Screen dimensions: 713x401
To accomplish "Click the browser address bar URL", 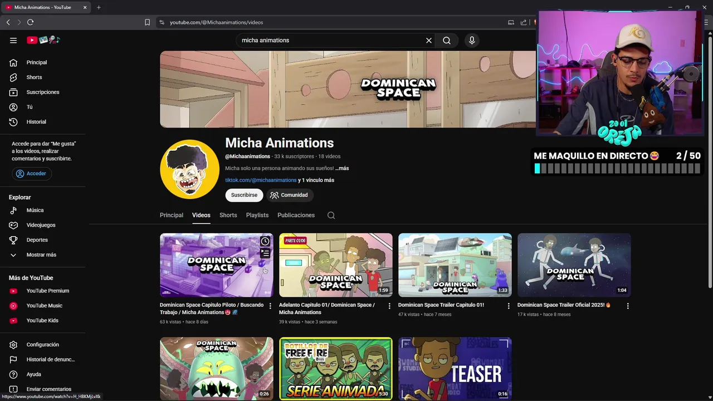I will [x=216, y=22].
